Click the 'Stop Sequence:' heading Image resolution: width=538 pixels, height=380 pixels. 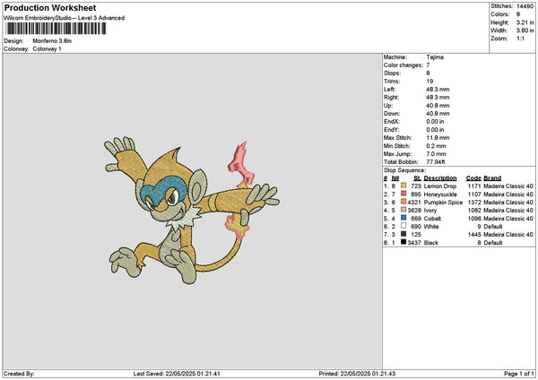tap(404, 170)
